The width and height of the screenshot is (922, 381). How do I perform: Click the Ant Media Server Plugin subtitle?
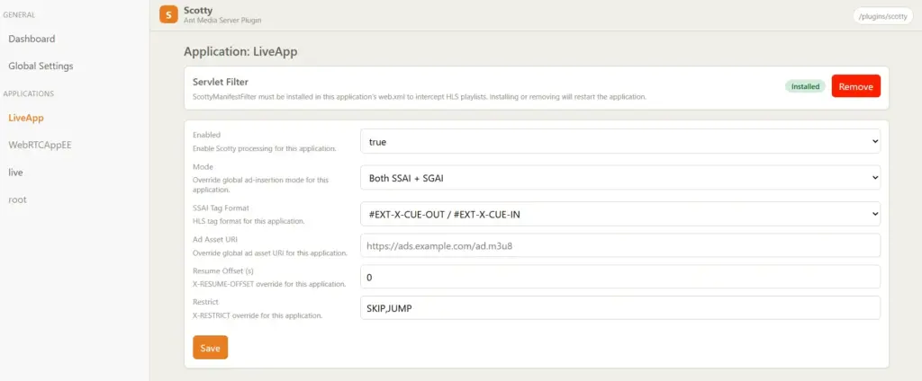(222, 21)
